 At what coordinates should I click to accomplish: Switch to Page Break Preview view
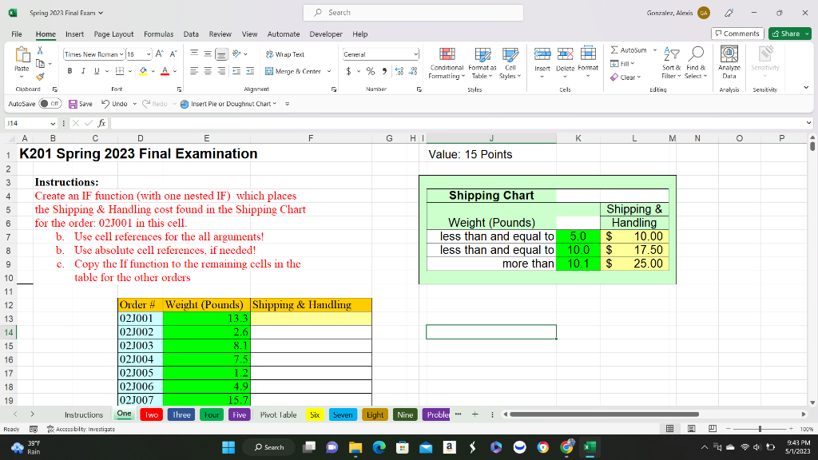[712, 429]
